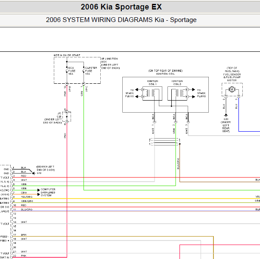The height and width of the screenshot is (259, 260).
Task: Click "(ON TOP REAR OF ENGINE) IGNITION COIL" caption
Action: pos(165,72)
